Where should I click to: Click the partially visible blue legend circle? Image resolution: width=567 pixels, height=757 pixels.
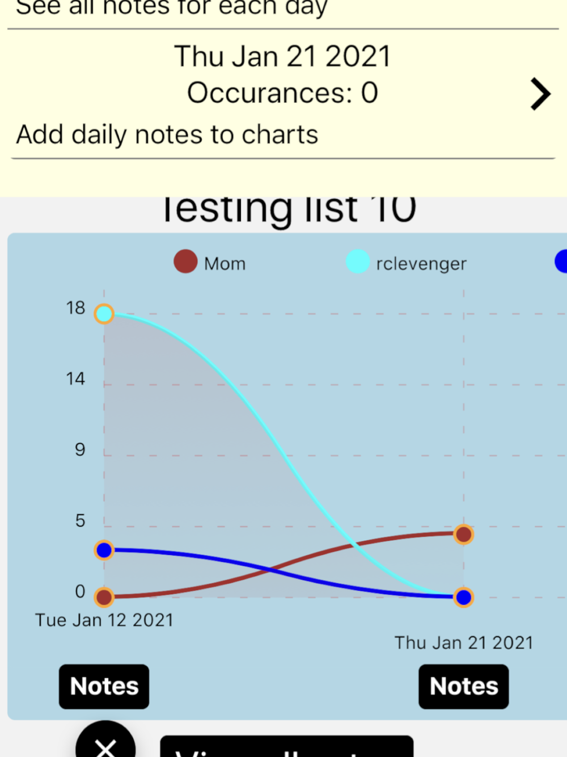click(x=561, y=262)
